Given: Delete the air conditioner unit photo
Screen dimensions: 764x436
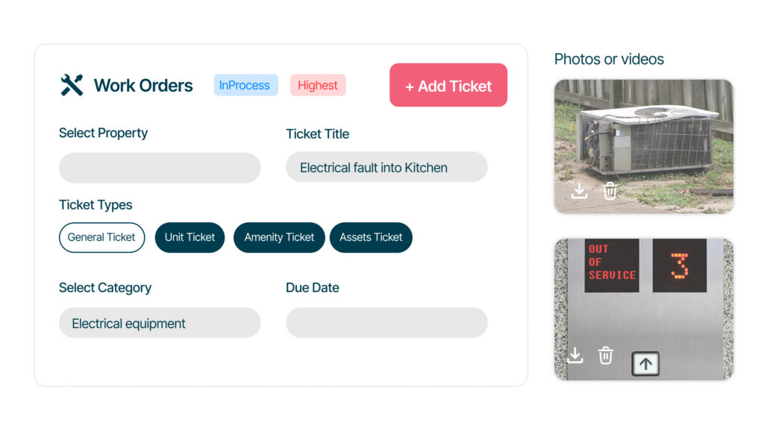Looking at the screenshot, I should click(610, 192).
